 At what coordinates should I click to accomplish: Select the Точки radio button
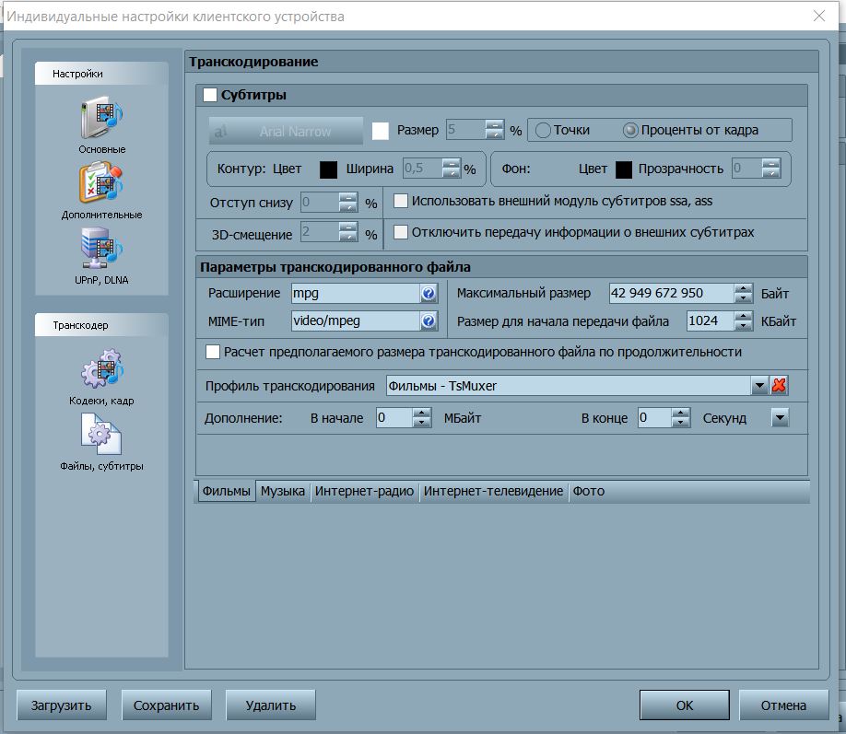[x=543, y=131]
